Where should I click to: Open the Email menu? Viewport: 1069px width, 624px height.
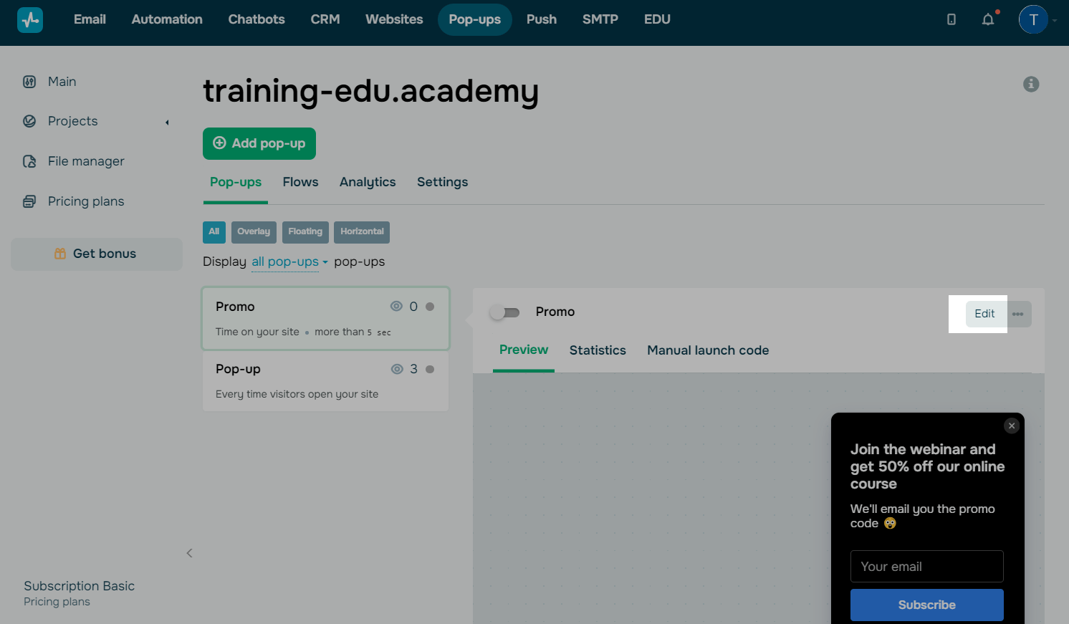pos(90,19)
